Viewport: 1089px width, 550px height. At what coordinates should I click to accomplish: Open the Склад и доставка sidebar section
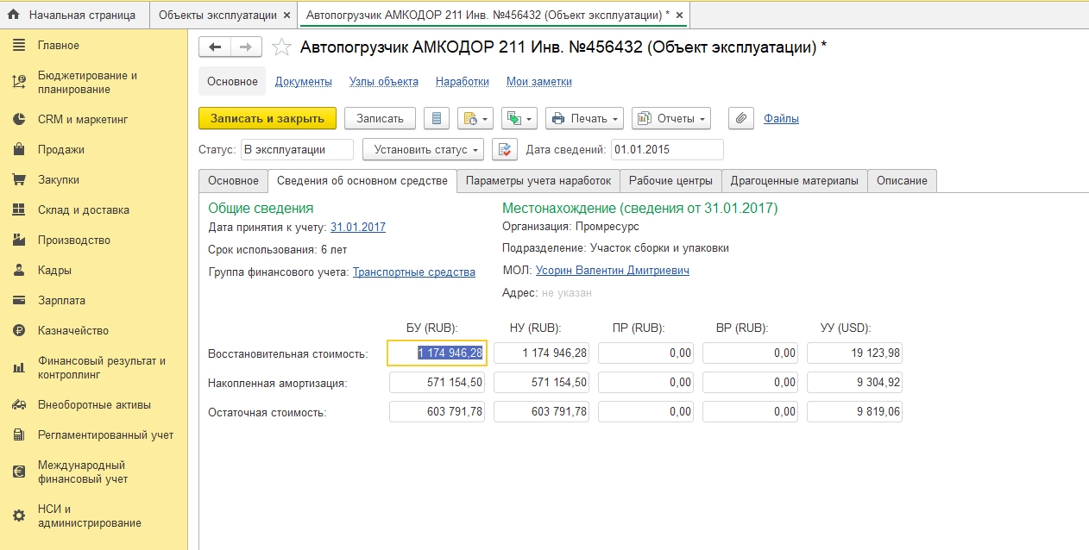tap(83, 209)
